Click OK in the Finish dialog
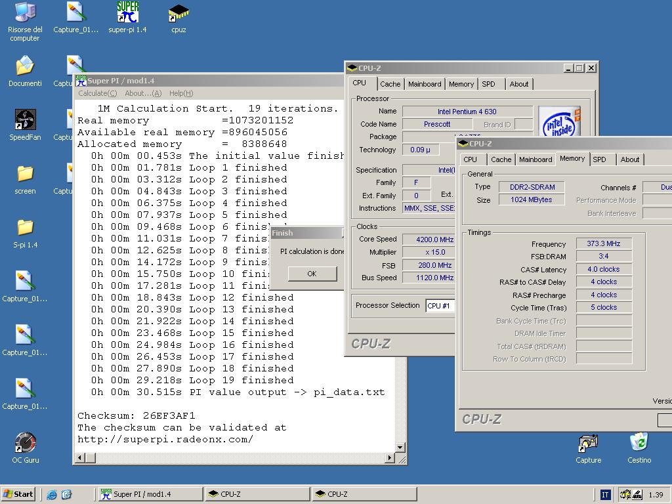 312,274
